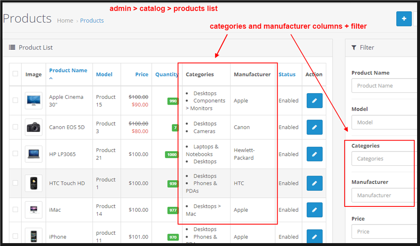Image resolution: width=420 pixels, height=246 pixels.
Task: Edit the iPhone product
Action: coord(314,236)
